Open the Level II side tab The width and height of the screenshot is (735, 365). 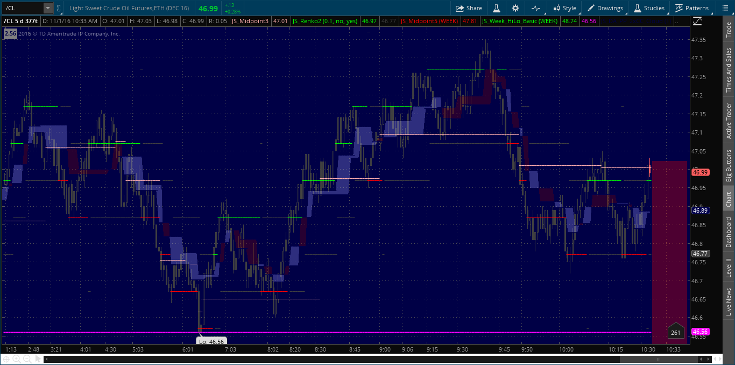[729, 267]
